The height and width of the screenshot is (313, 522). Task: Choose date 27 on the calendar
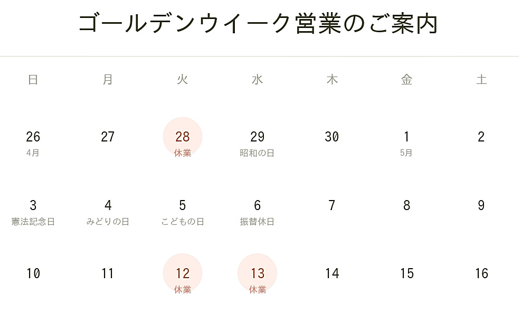pos(108,137)
